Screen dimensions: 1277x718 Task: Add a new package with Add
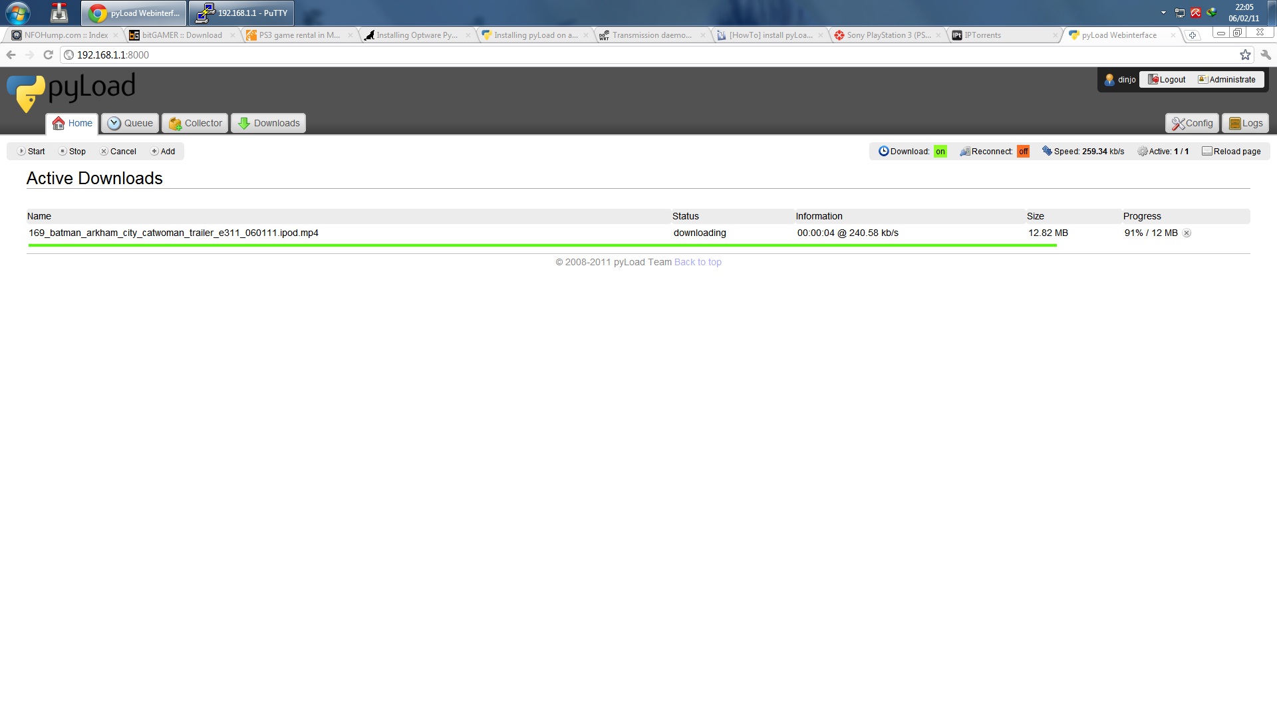[163, 152]
